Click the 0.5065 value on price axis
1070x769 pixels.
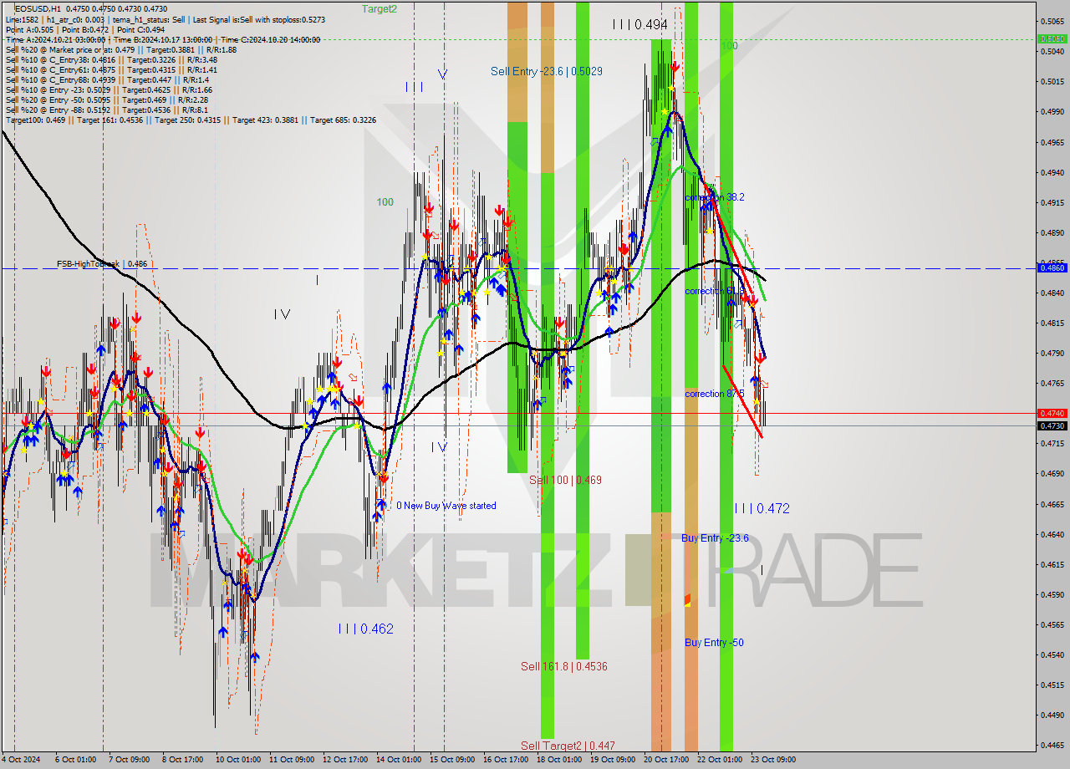(1051, 21)
